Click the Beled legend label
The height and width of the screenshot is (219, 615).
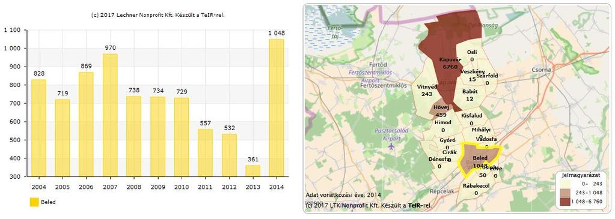click(x=48, y=202)
